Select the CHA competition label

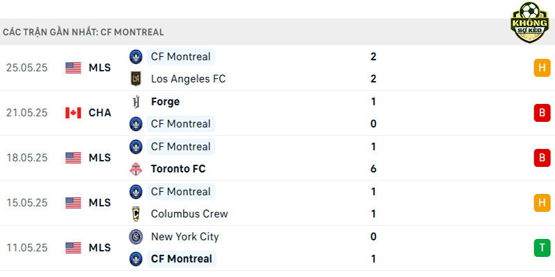click(x=100, y=113)
